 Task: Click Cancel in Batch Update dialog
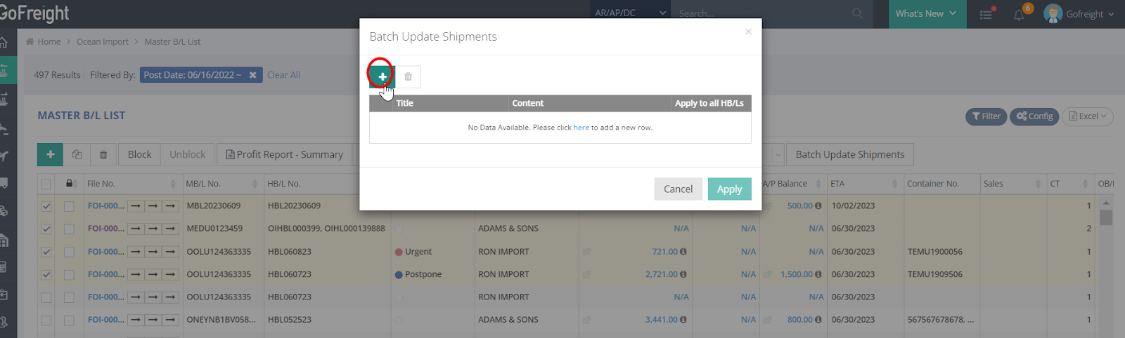click(678, 189)
